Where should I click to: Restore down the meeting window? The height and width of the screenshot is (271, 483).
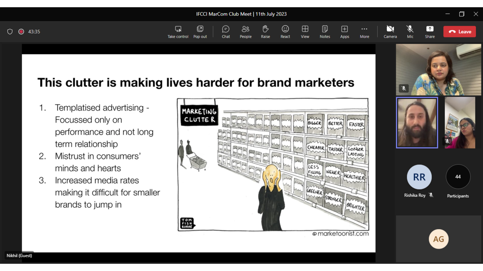point(462,14)
